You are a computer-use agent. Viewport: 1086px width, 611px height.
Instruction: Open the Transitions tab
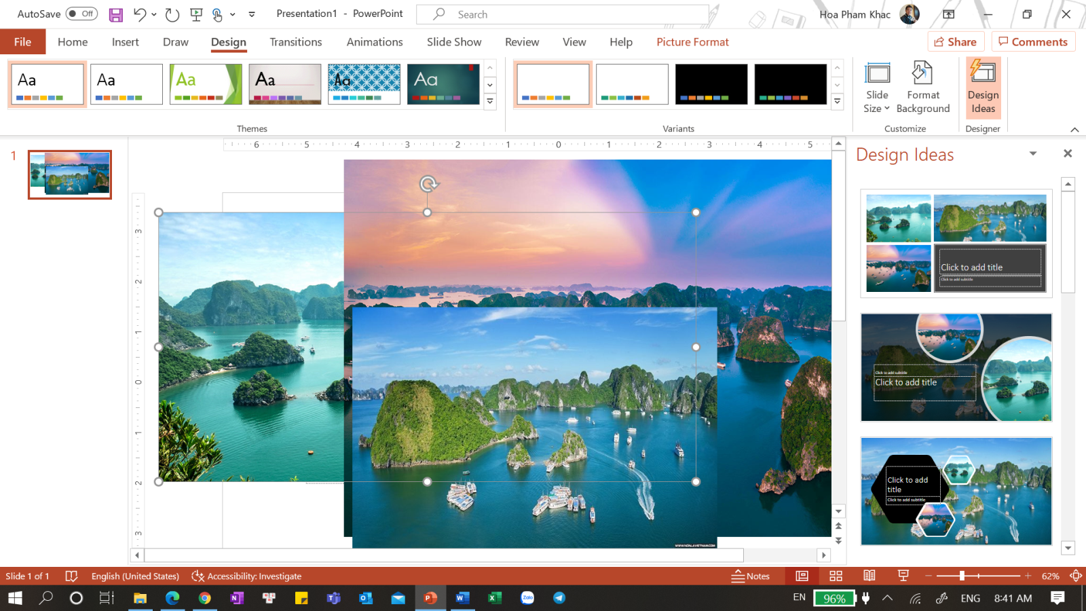coord(295,41)
